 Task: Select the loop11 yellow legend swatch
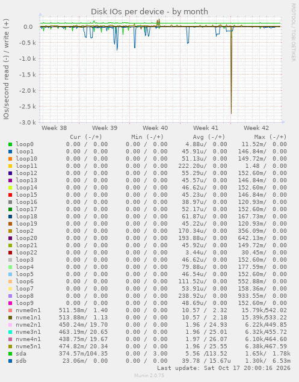click(x=10, y=166)
